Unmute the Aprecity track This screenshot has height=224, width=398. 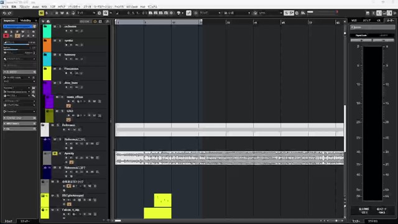point(55,154)
